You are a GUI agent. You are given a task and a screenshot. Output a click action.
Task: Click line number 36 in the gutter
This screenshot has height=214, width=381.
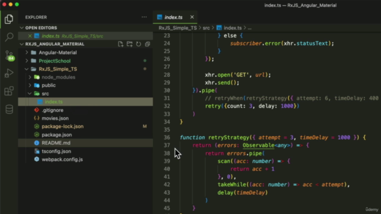pos(167,137)
